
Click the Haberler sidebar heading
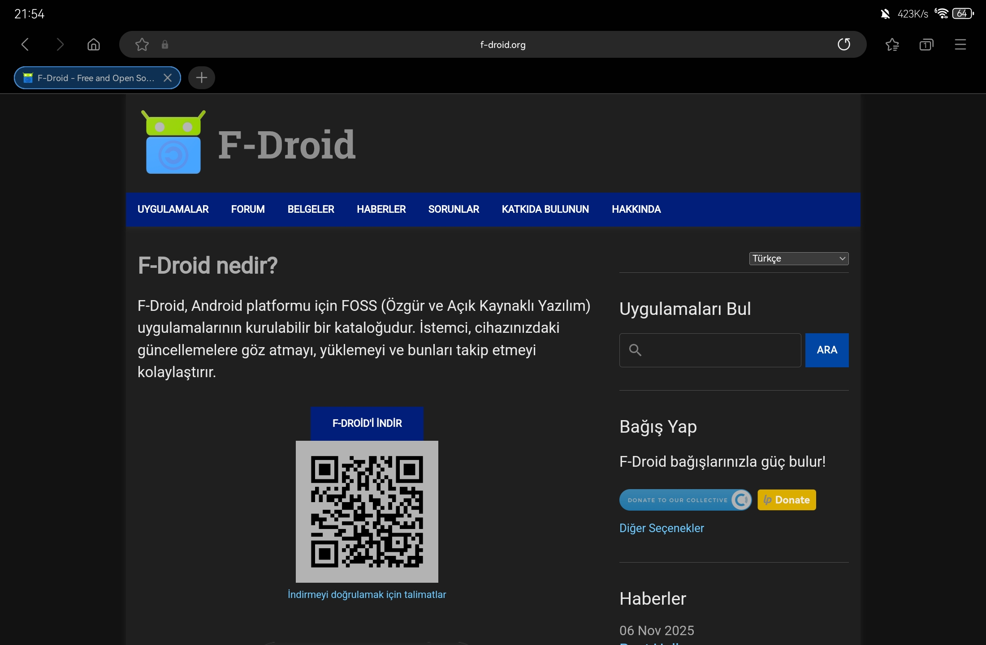click(x=653, y=598)
